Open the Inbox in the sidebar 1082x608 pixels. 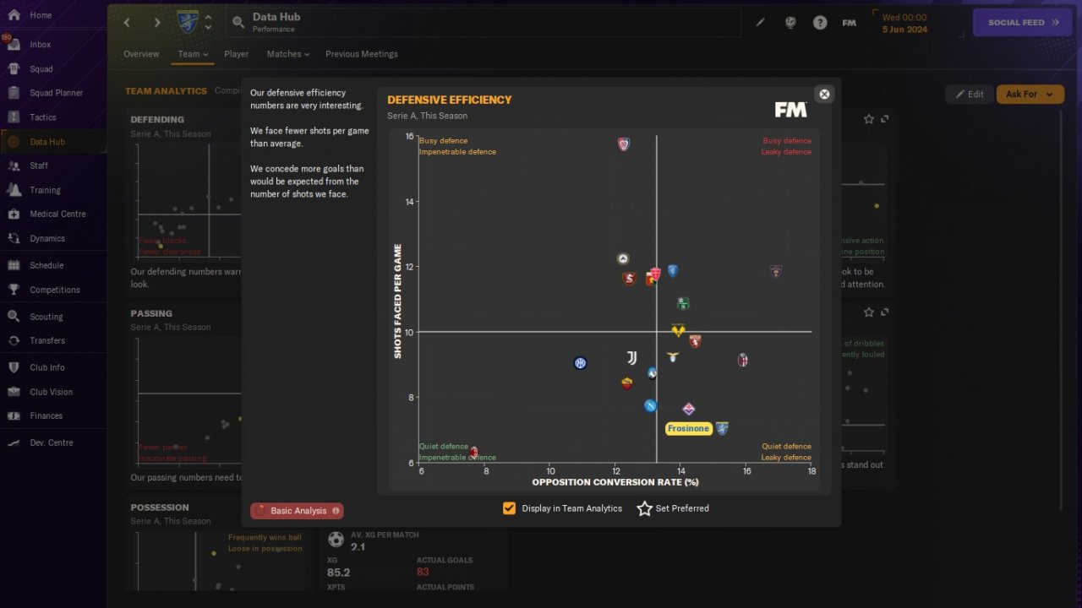click(x=41, y=45)
